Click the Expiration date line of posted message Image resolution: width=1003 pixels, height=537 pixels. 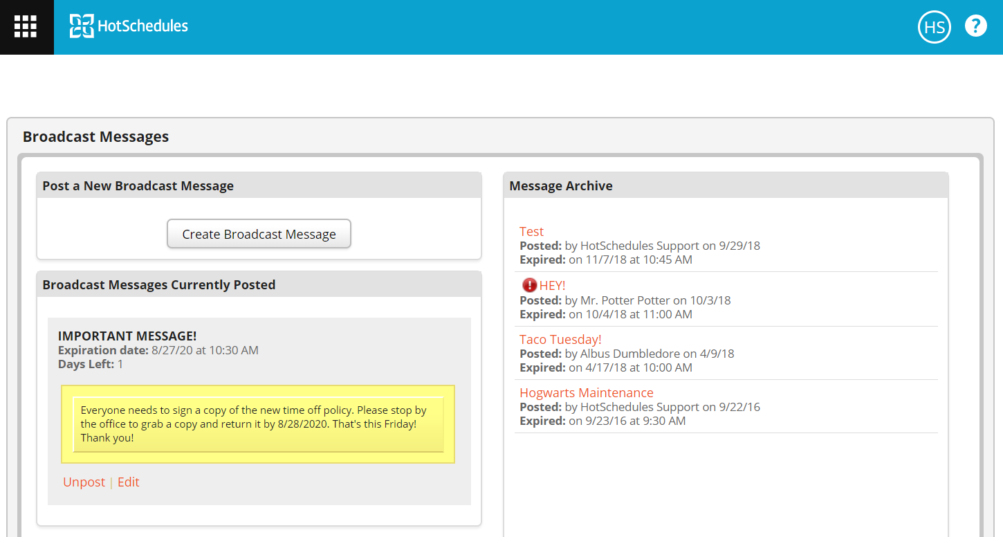click(x=158, y=350)
